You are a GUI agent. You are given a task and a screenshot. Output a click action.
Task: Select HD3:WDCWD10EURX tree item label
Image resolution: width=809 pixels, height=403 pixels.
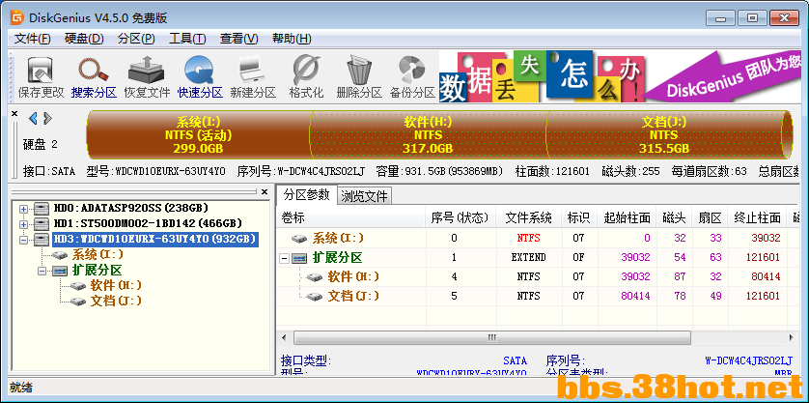pyautogui.click(x=154, y=240)
